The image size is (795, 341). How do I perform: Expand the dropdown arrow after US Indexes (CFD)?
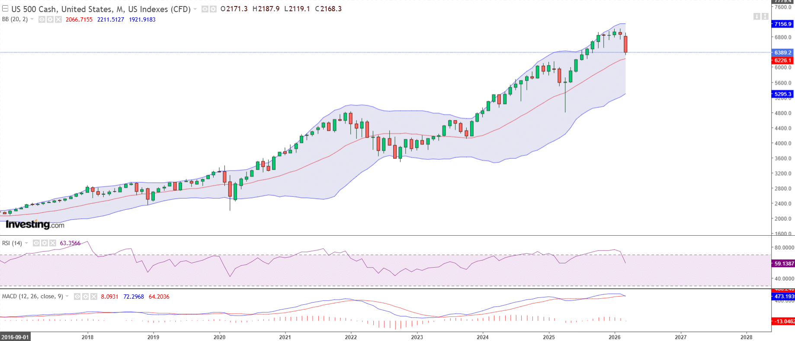[196, 8]
